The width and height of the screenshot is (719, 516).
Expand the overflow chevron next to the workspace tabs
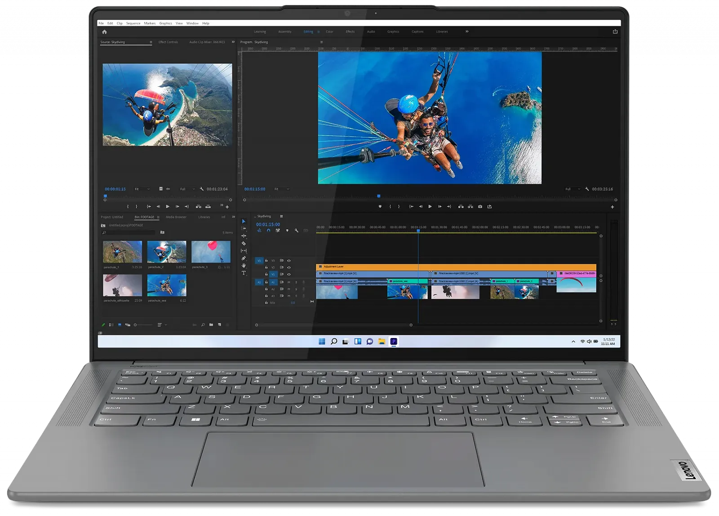(466, 32)
